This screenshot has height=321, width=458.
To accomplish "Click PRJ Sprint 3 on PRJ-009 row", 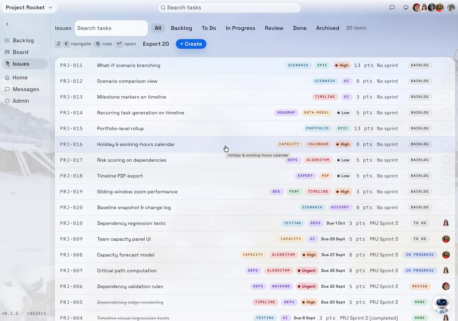I will click(x=384, y=239).
